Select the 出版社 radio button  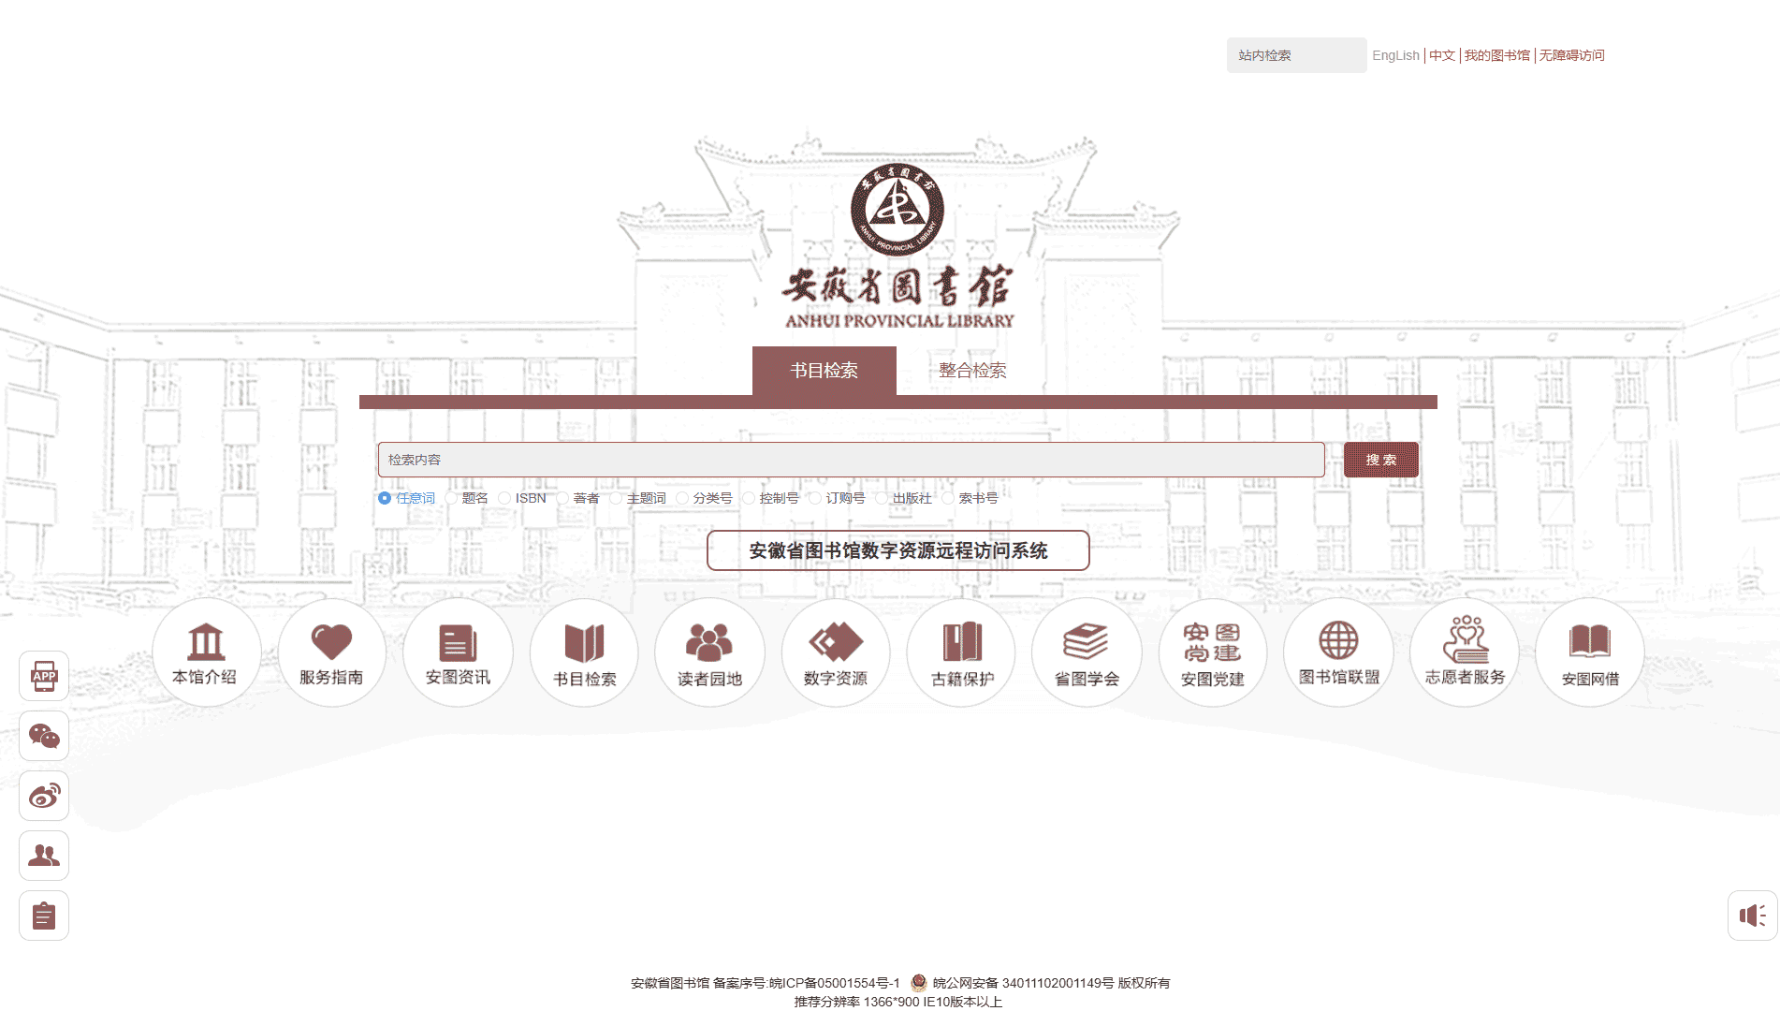coord(882,498)
